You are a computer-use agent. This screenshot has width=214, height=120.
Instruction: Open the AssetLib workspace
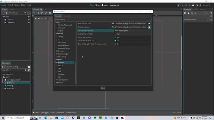click(x=115, y=5)
